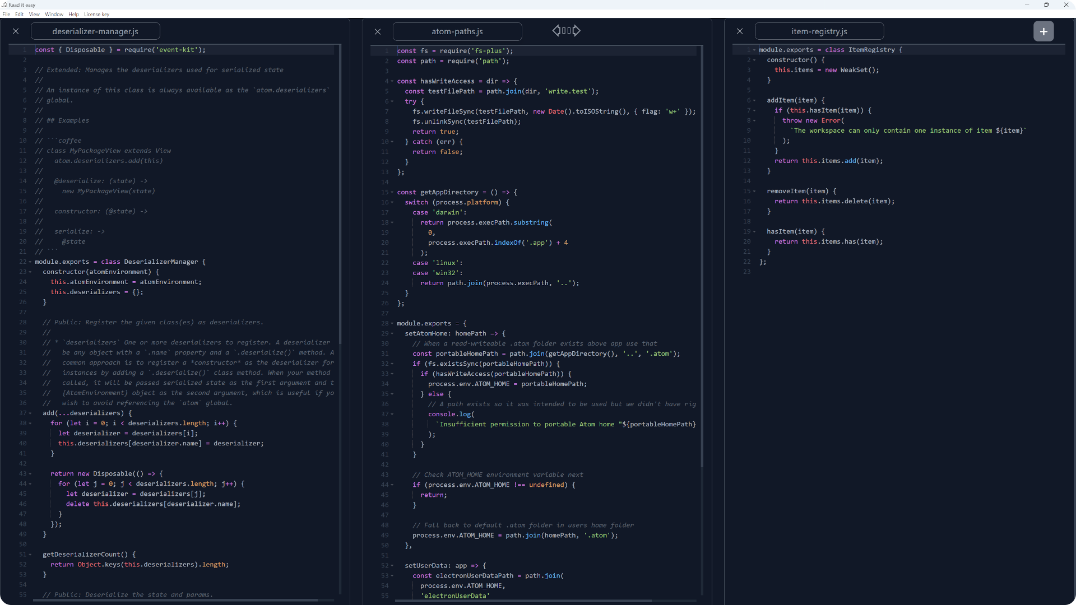Click line number 23 in item-registry.js

[747, 272]
